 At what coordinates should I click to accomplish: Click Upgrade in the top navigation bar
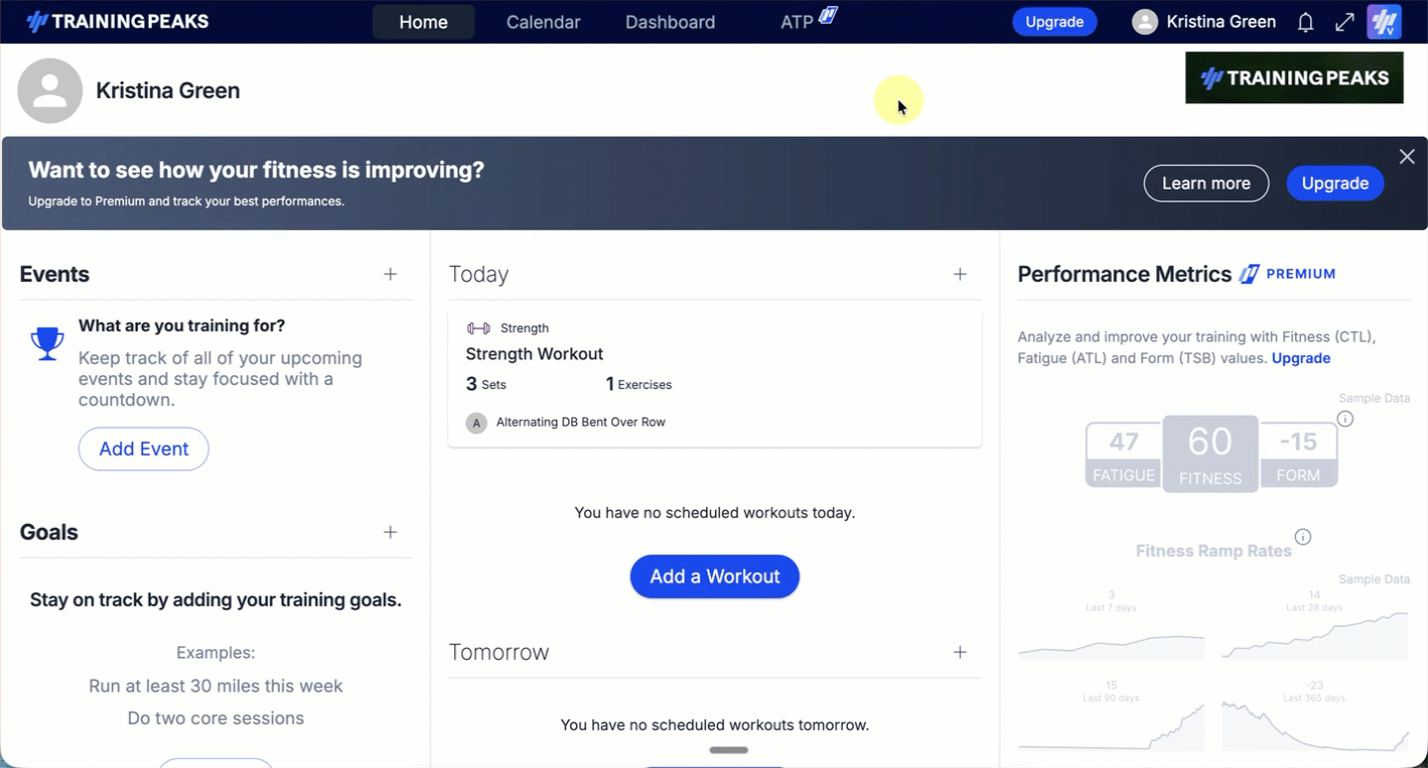[1054, 22]
